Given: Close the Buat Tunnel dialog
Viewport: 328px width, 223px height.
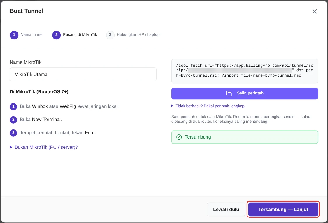Looking at the screenshot, I should (x=314, y=11).
